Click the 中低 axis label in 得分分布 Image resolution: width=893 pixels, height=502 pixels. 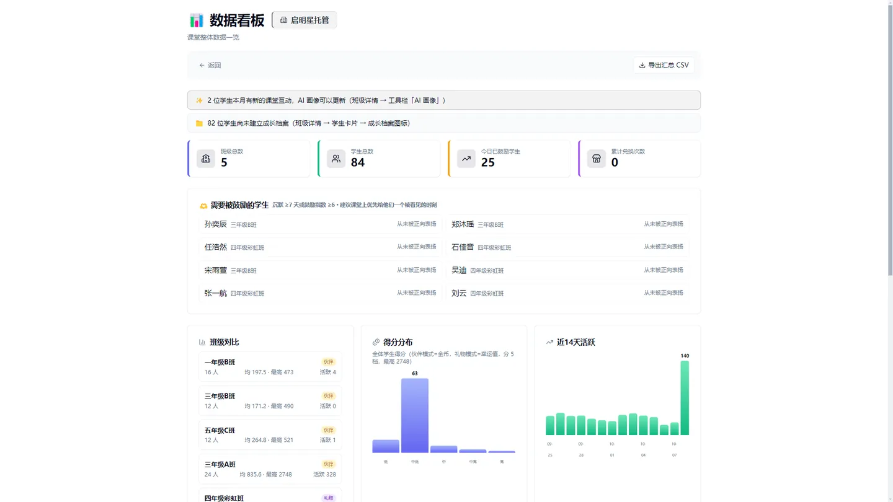[415, 462]
